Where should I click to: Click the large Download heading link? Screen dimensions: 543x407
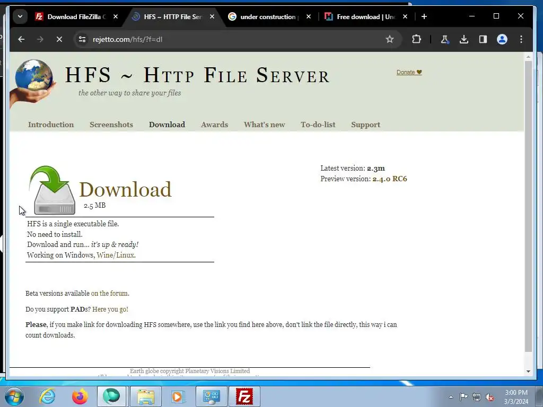click(125, 189)
